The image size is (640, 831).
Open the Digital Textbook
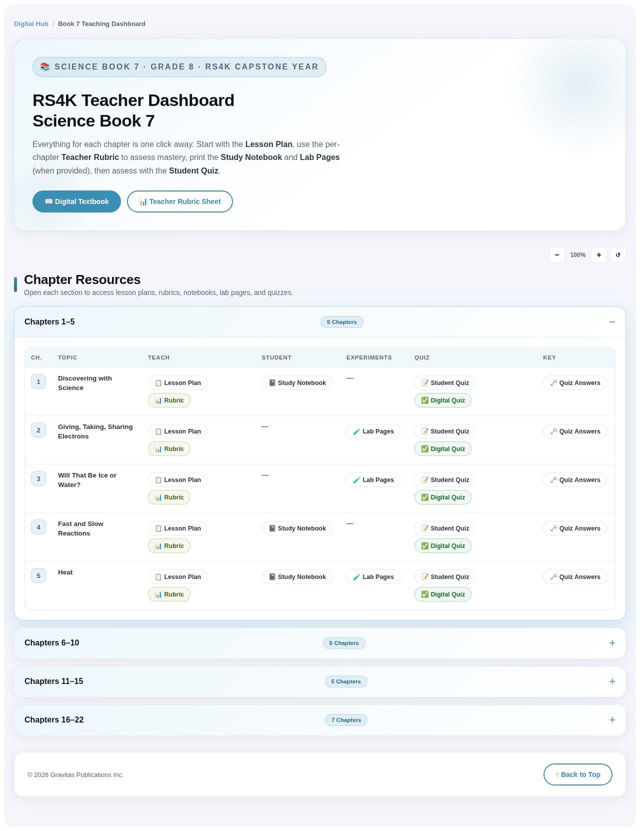click(x=76, y=201)
